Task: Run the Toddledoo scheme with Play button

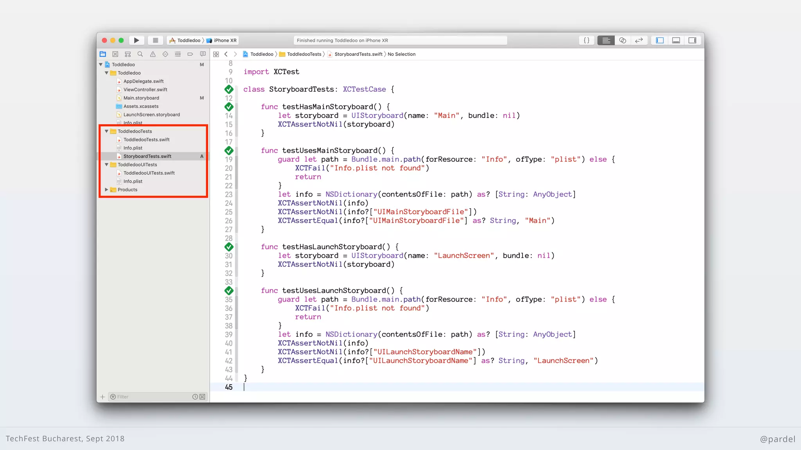Action: (x=136, y=40)
